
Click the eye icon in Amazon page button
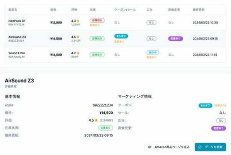(x=150, y=147)
